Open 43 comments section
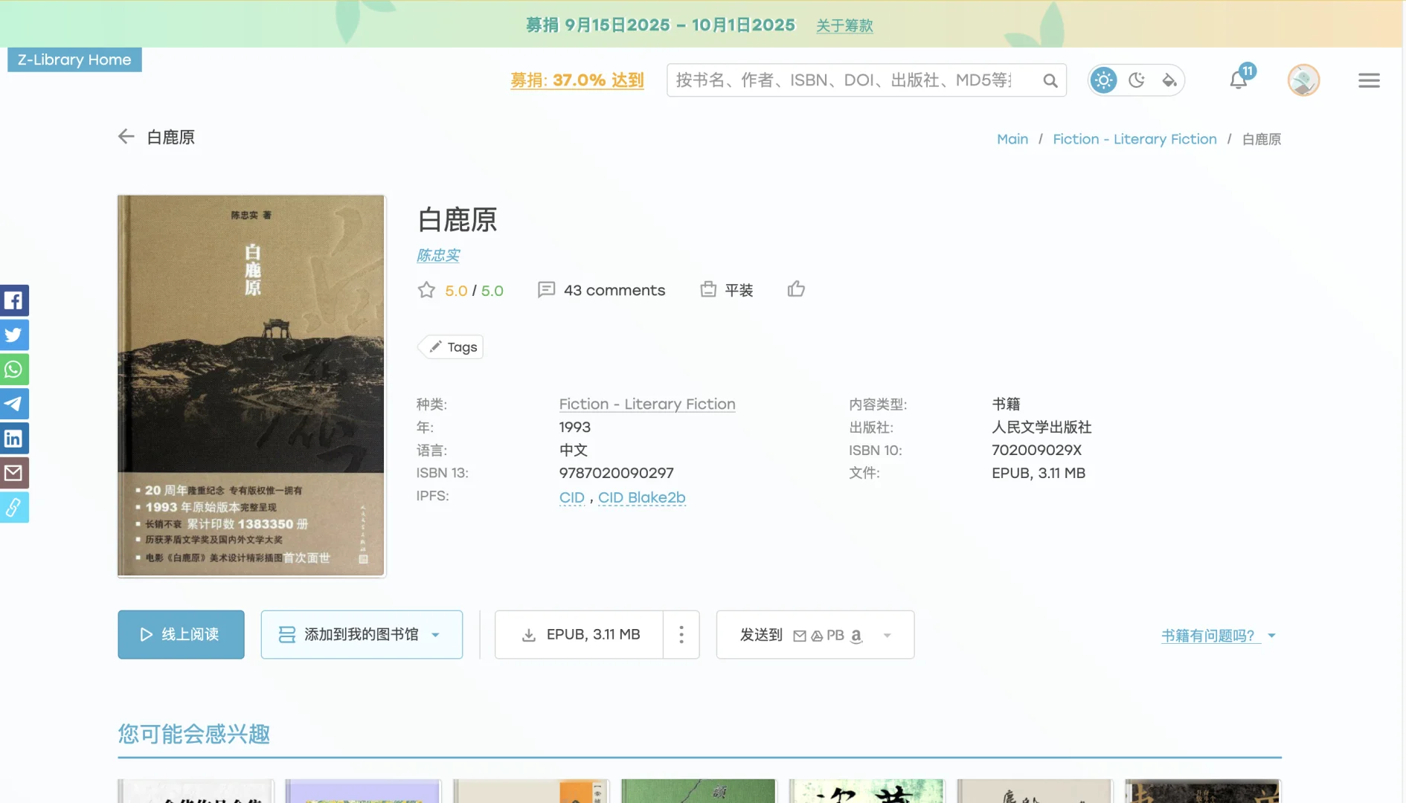The width and height of the screenshot is (1406, 803). coord(602,290)
